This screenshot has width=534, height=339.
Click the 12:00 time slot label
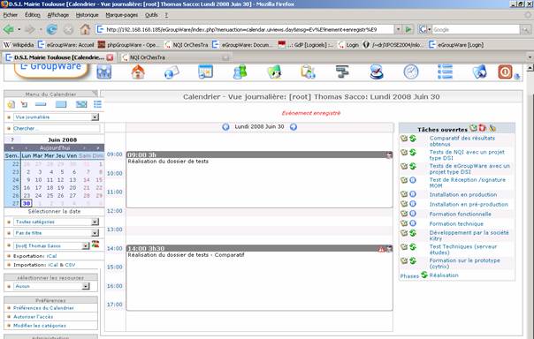[114, 211]
